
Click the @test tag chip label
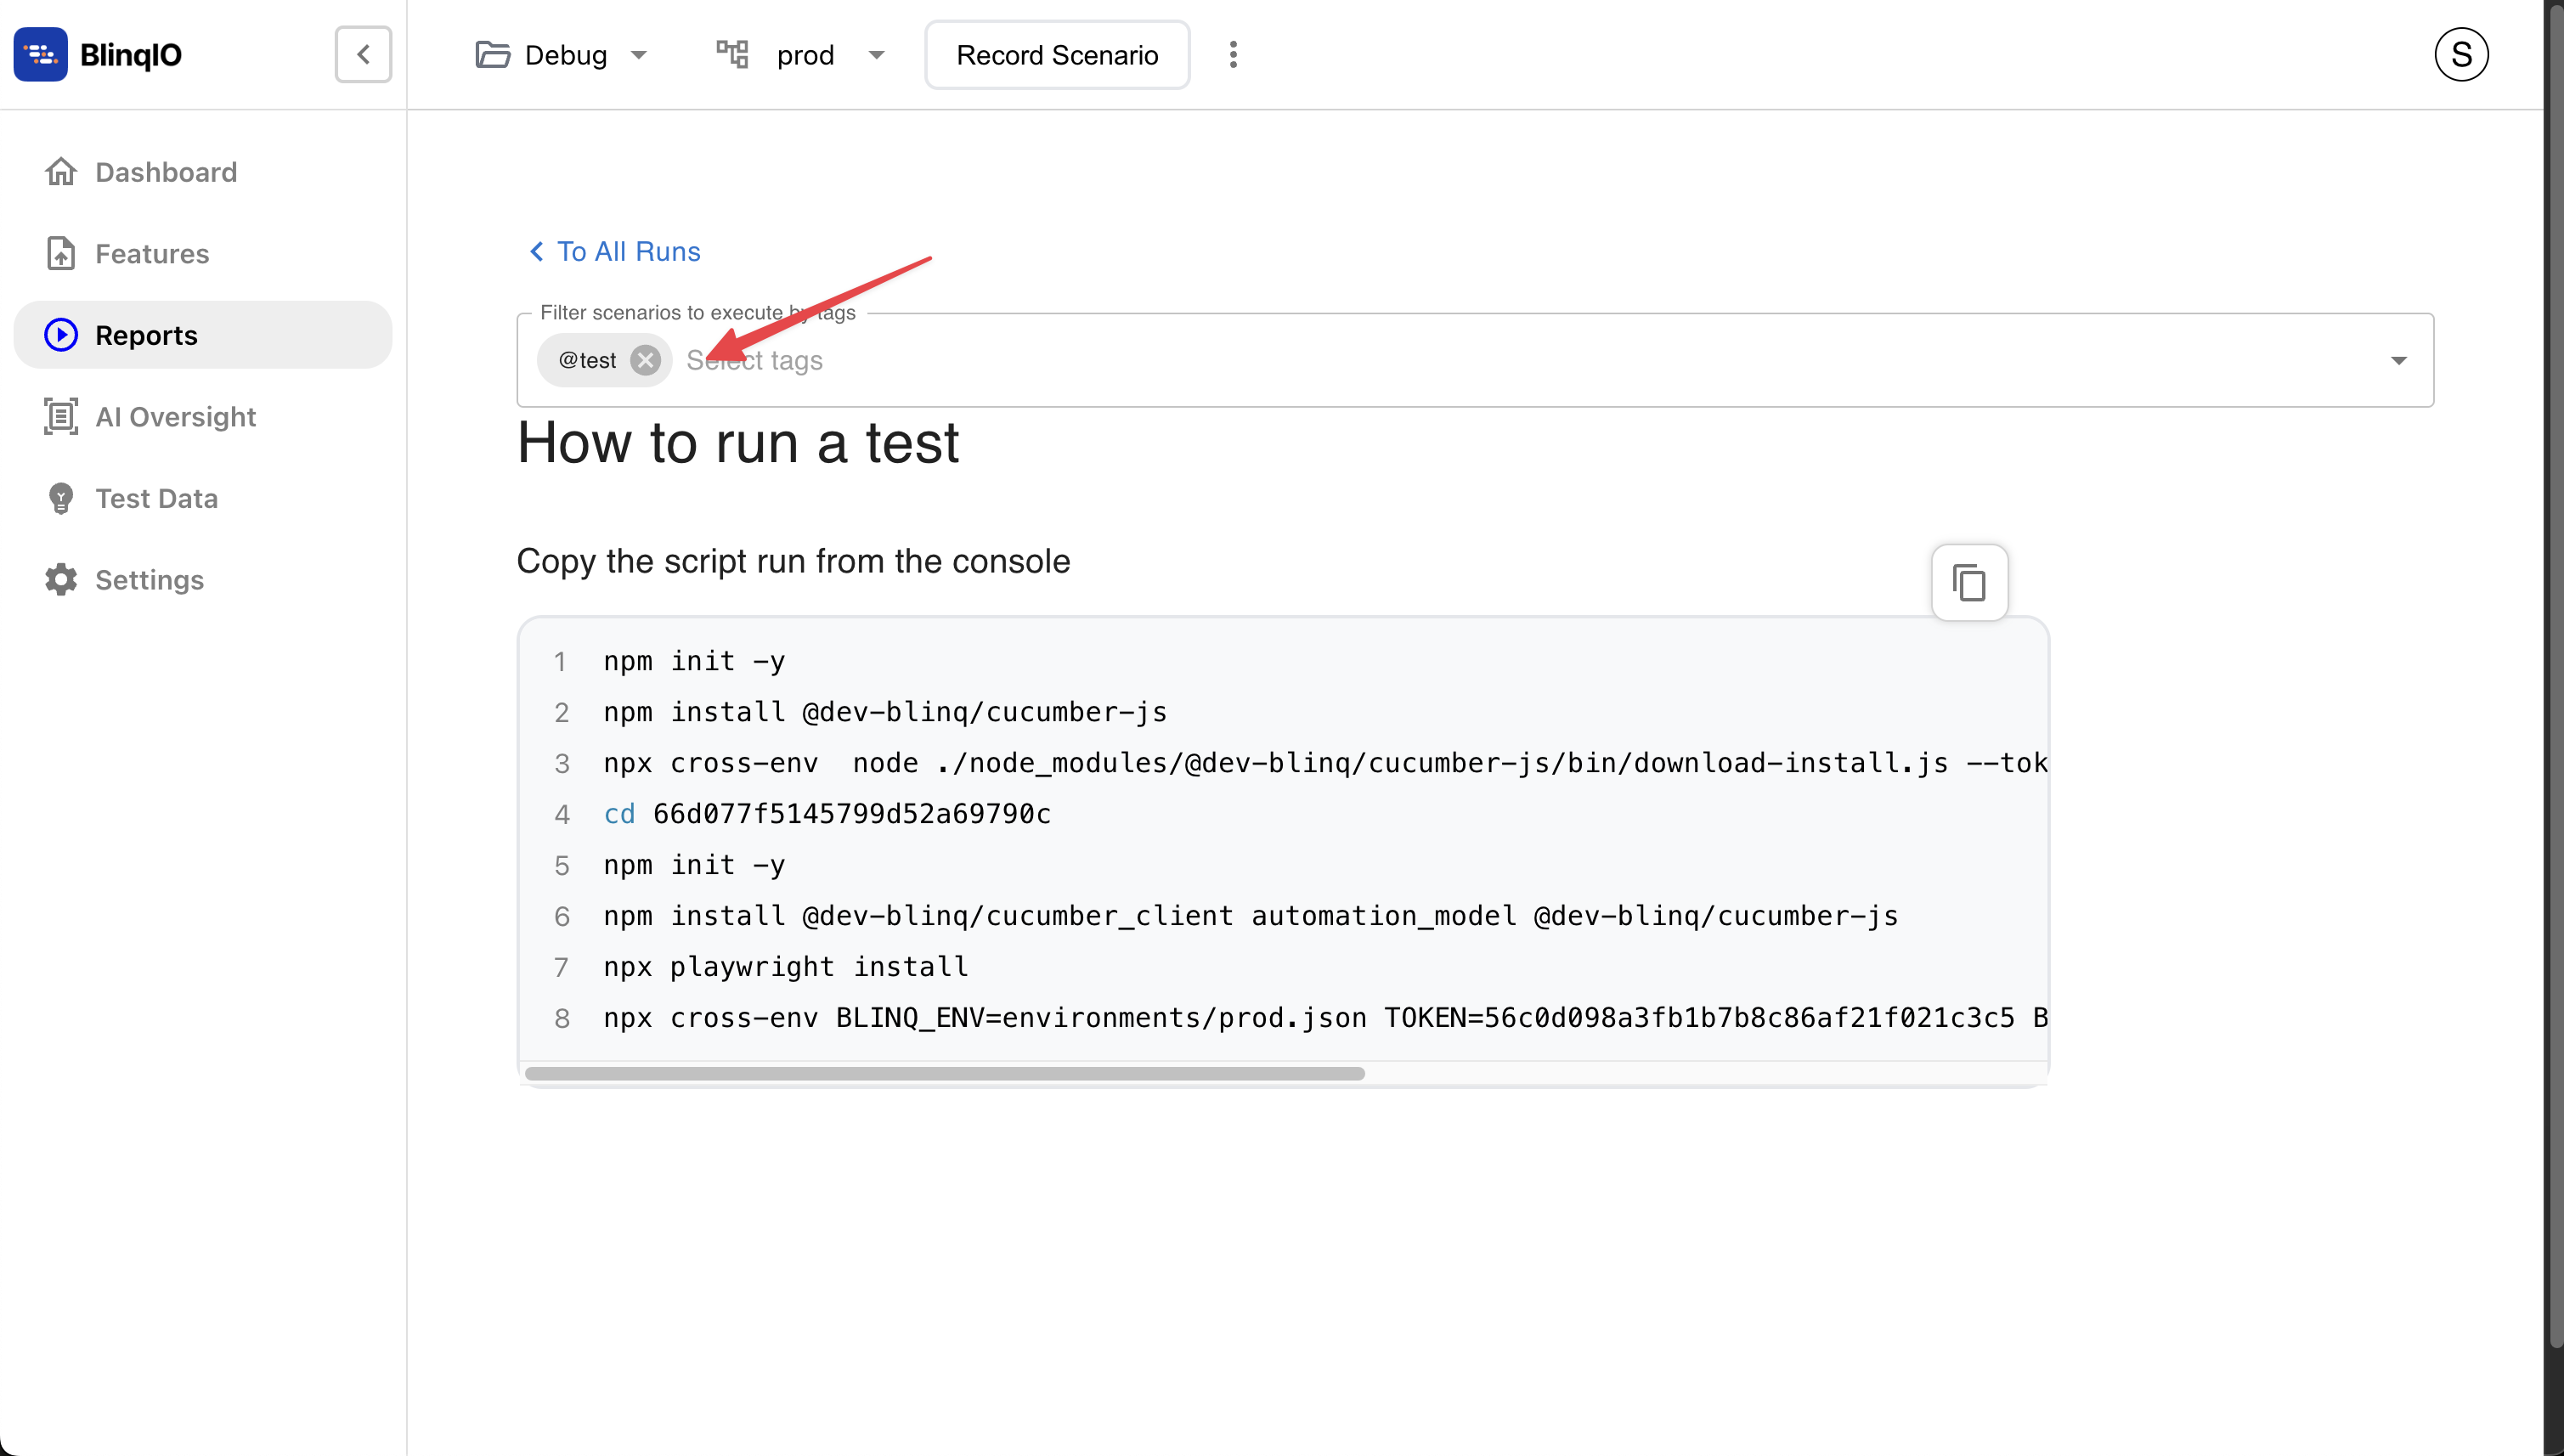587,360
